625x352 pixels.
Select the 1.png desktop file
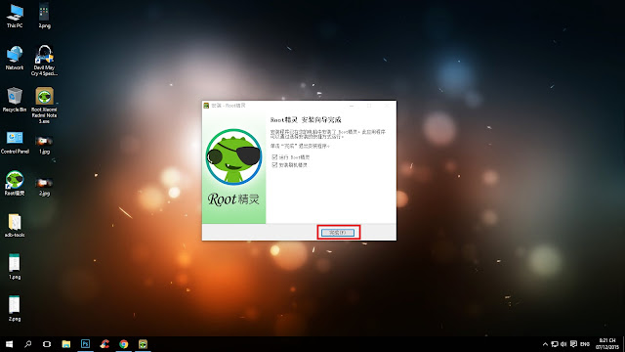15,267
